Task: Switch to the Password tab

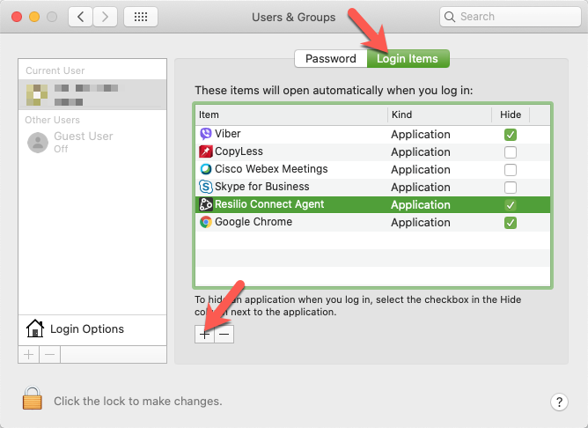Action: pyautogui.click(x=330, y=59)
